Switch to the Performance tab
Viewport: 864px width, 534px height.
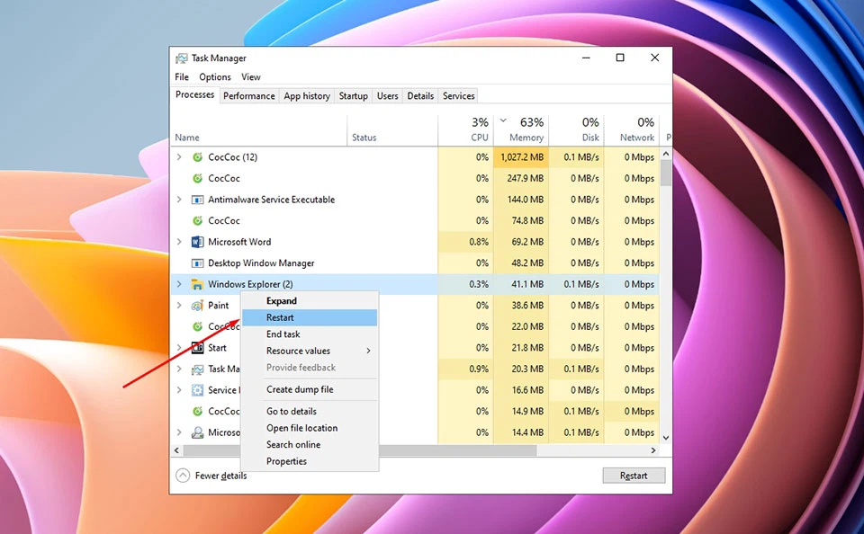[249, 96]
